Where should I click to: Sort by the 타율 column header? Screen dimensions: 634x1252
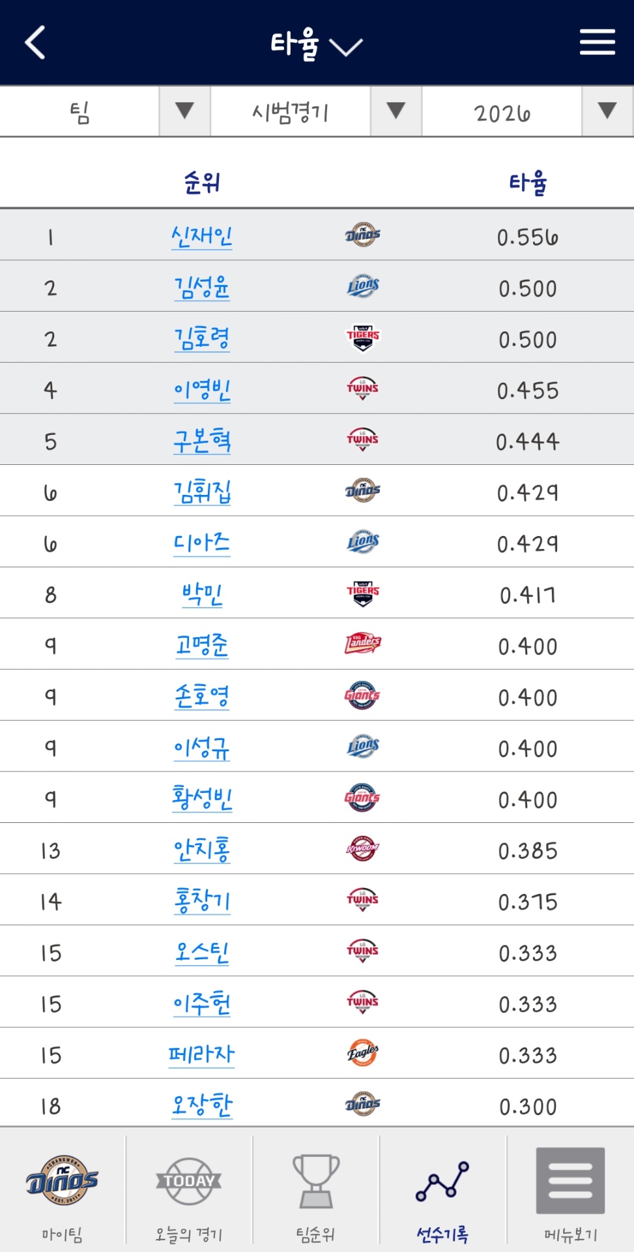click(527, 183)
